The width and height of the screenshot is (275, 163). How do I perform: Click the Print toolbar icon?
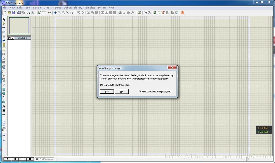[28, 13]
